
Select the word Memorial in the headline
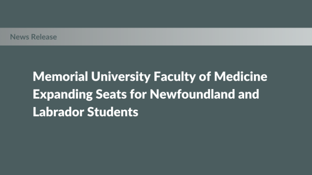click(60, 77)
